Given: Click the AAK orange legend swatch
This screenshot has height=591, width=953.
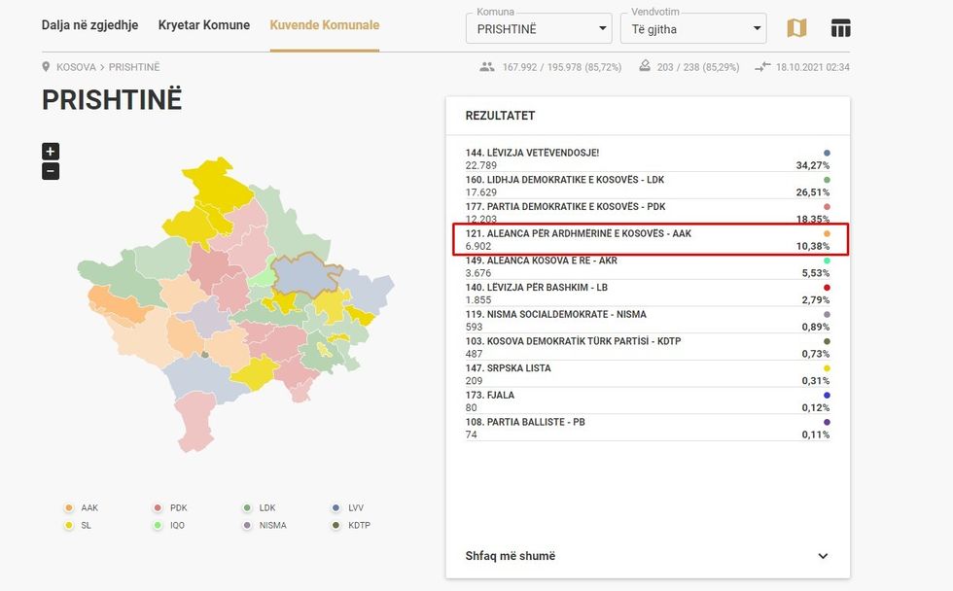Looking at the screenshot, I should [x=68, y=508].
